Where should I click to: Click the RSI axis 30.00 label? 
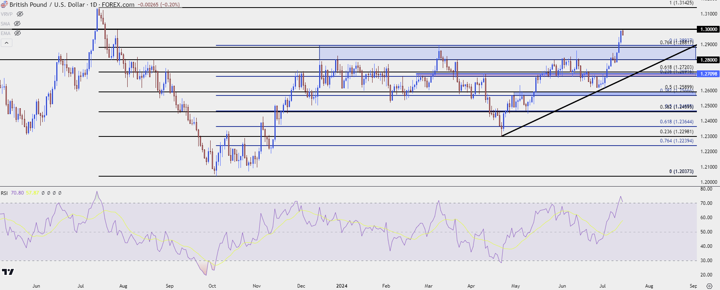pyautogui.click(x=706, y=261)
